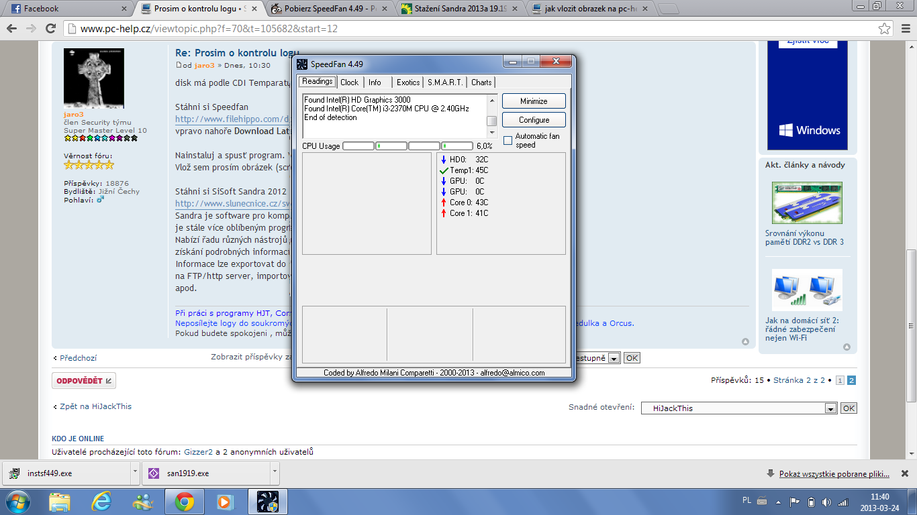Launch Internet Explorer from the taskbar

[x=101, y=502]
